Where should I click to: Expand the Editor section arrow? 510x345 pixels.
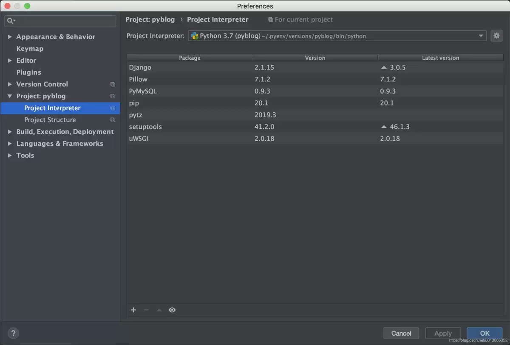pyautogui.click(x=10, y=61)
